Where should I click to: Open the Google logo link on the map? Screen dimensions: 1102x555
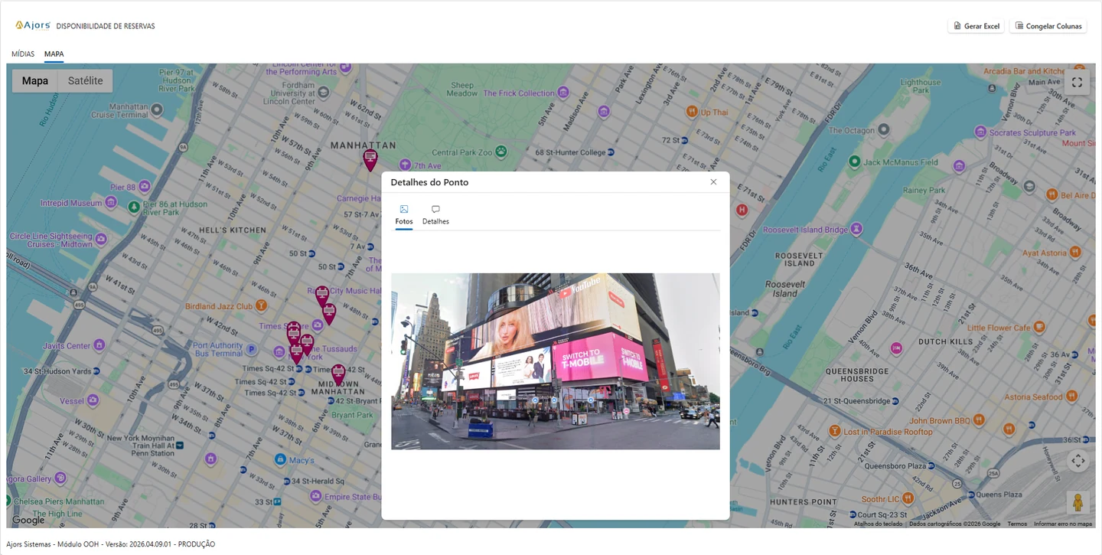(x=28, y=521)
